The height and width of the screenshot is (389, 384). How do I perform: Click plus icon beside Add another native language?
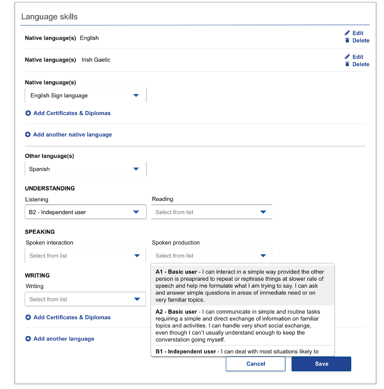(x=28, y=135)
